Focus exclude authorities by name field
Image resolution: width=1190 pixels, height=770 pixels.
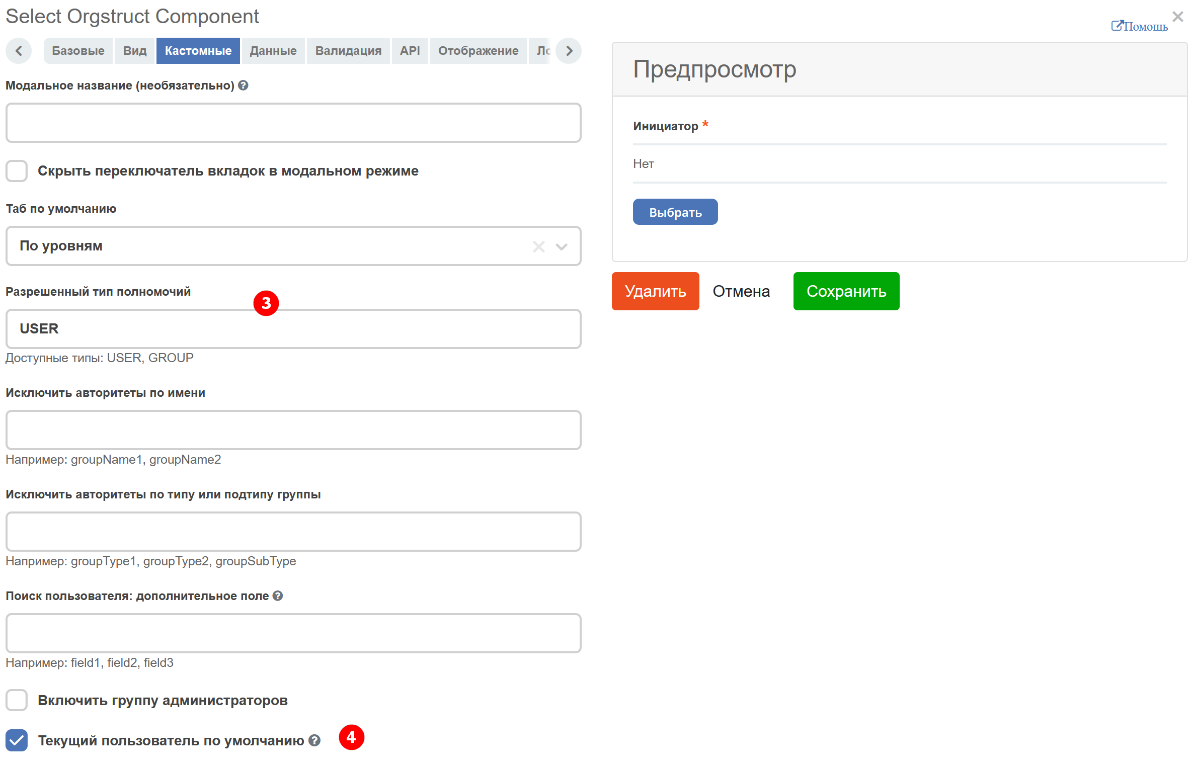pos(293,430)
